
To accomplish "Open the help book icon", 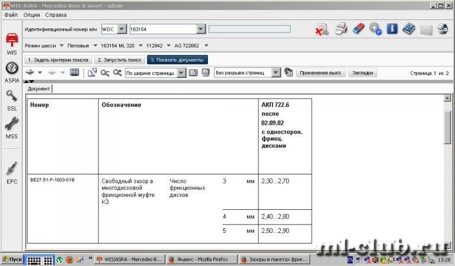I will pyautogui.click(x=409, y=29).
